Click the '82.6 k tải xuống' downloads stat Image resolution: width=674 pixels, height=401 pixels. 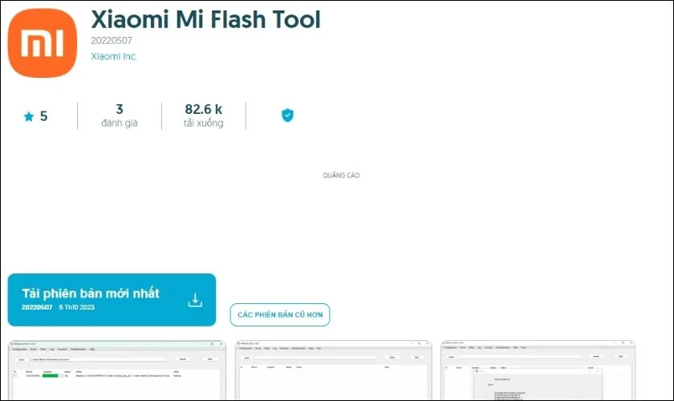[x=203, y=115]
